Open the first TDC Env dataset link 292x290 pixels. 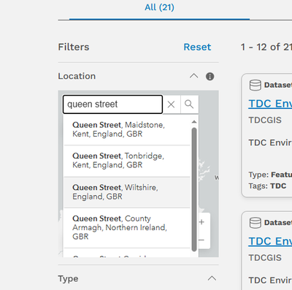tap(270, 104)
